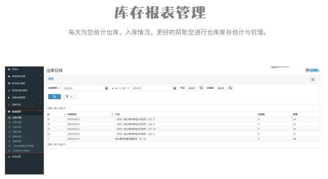Select 出库年报 in the report submenu
328x179 pixels.
tap(17, 127)
